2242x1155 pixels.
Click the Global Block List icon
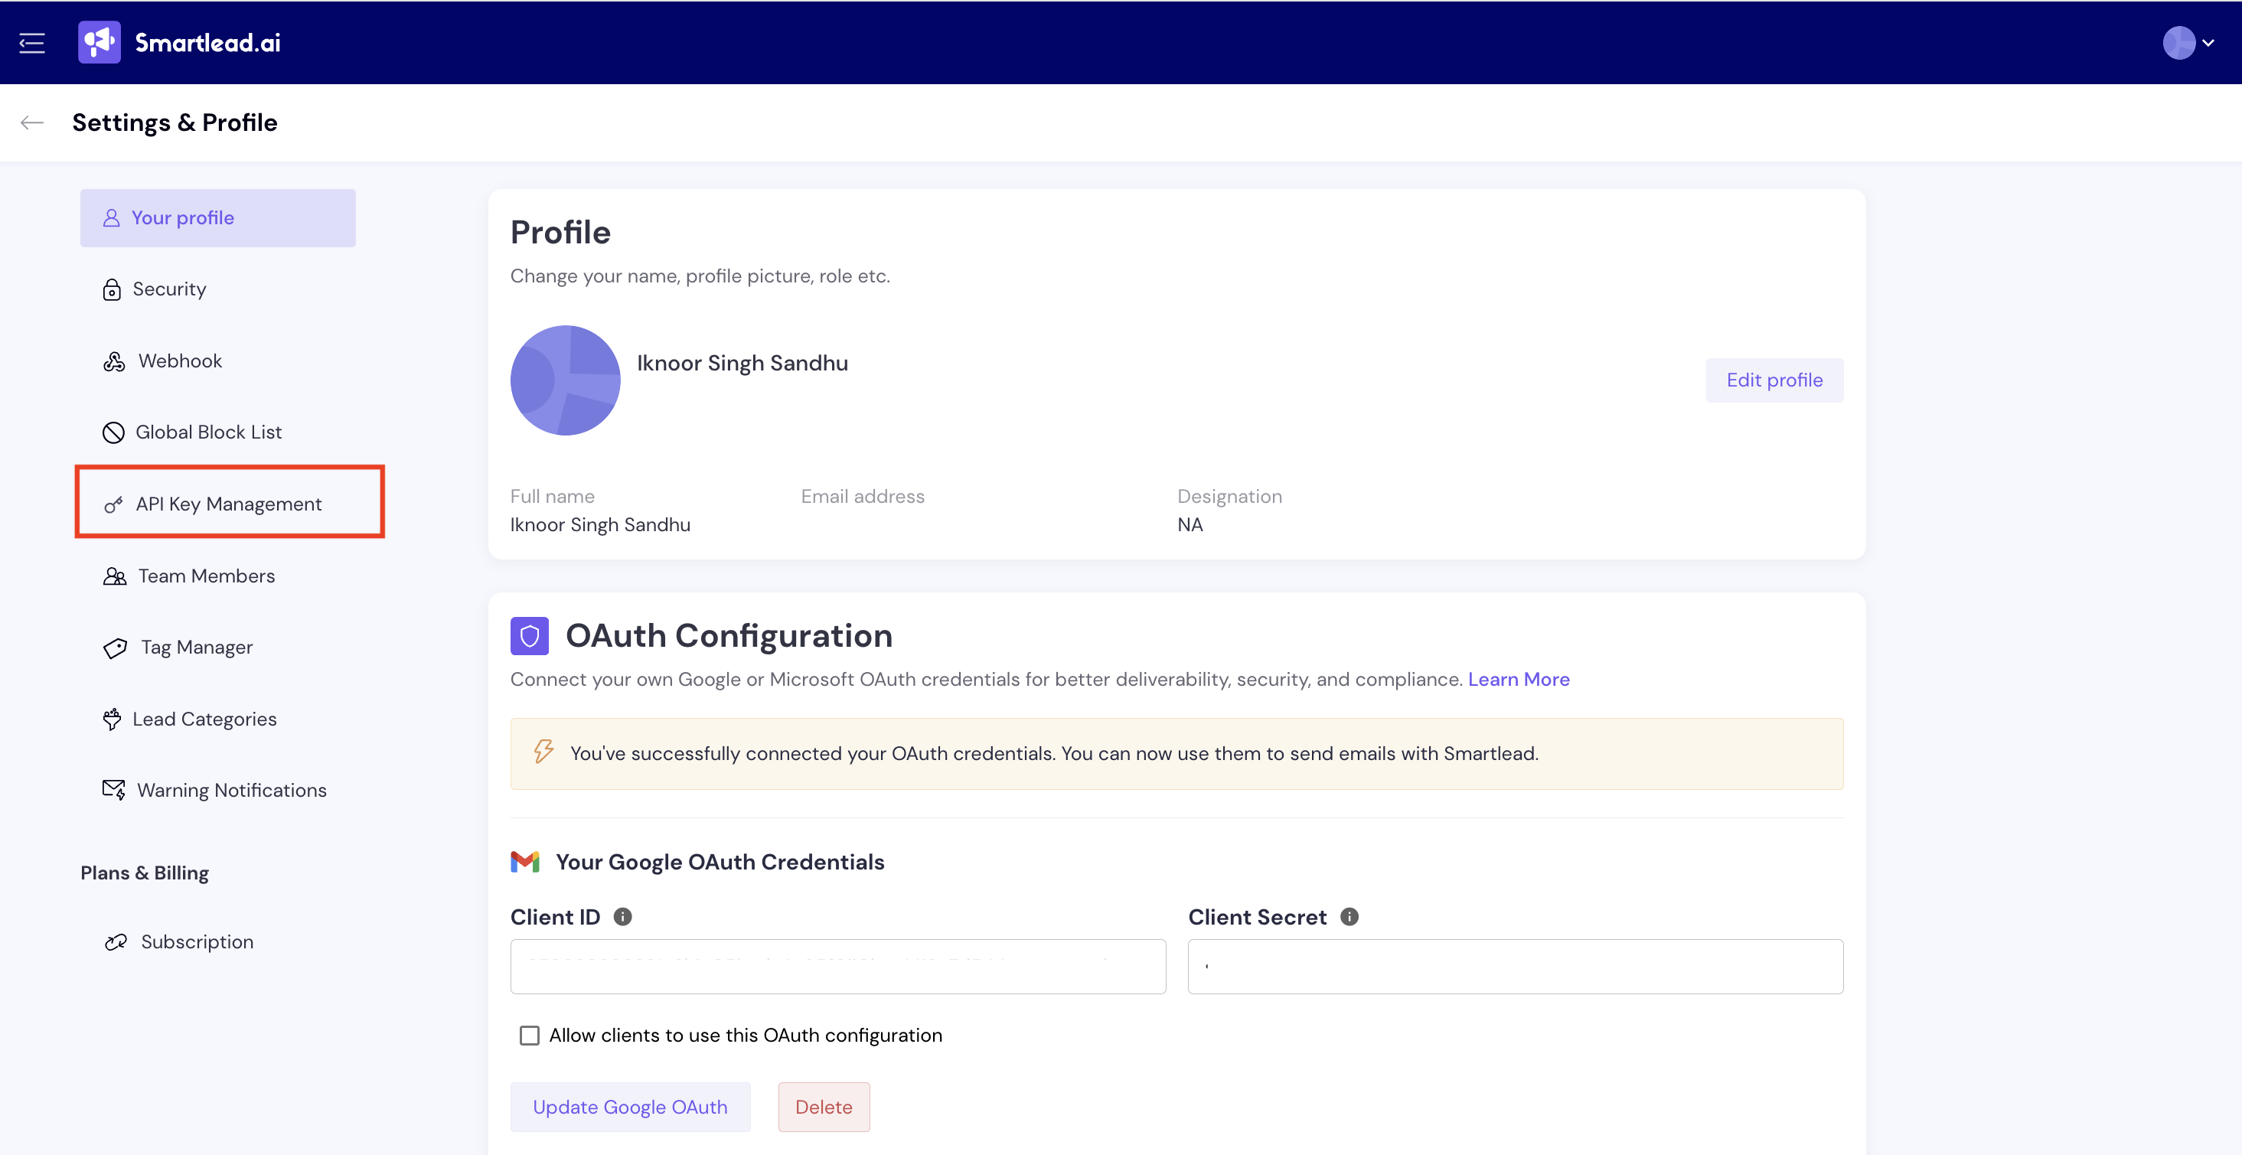[113, 432]
